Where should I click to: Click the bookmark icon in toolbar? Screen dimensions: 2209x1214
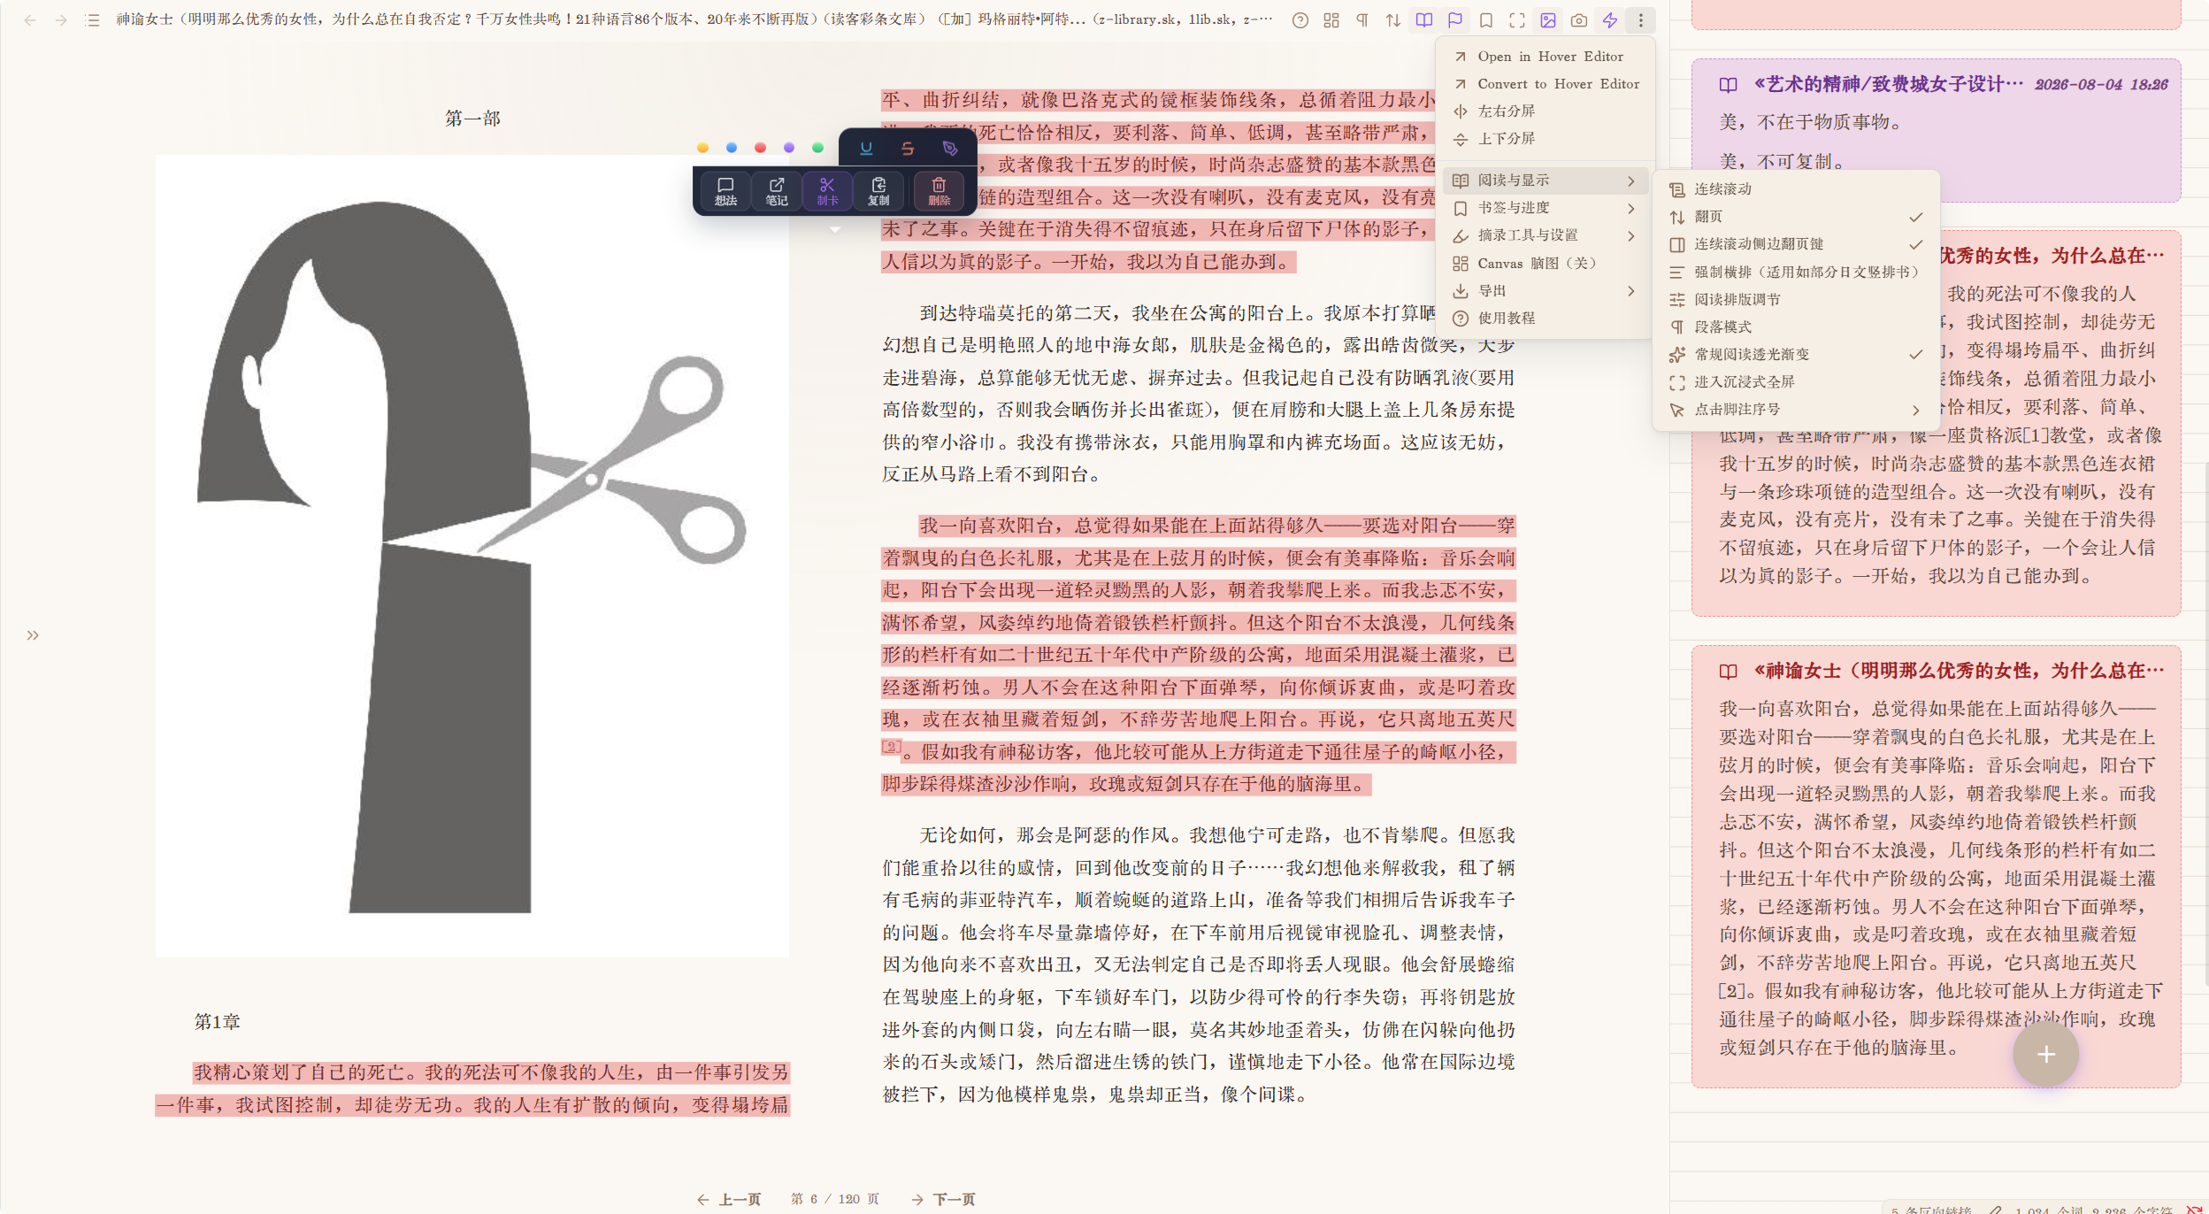click(x=1486, y=20)
